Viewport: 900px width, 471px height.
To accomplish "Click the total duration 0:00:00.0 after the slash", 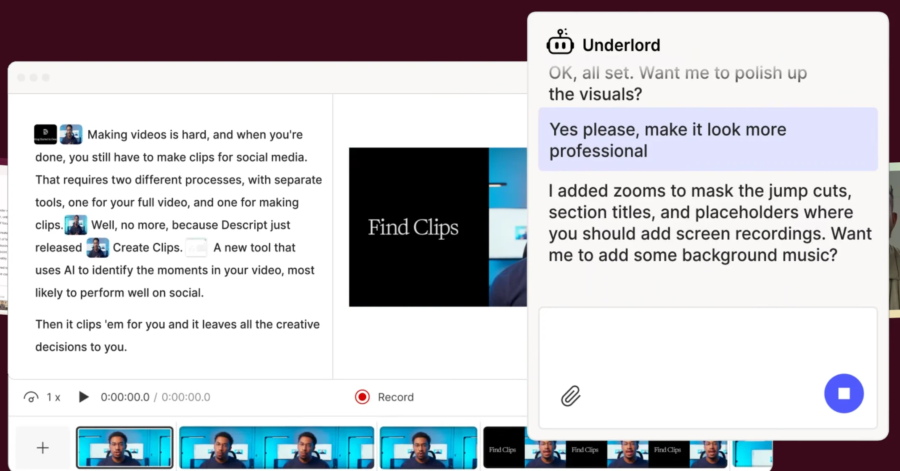I will [x=186, y=397].
